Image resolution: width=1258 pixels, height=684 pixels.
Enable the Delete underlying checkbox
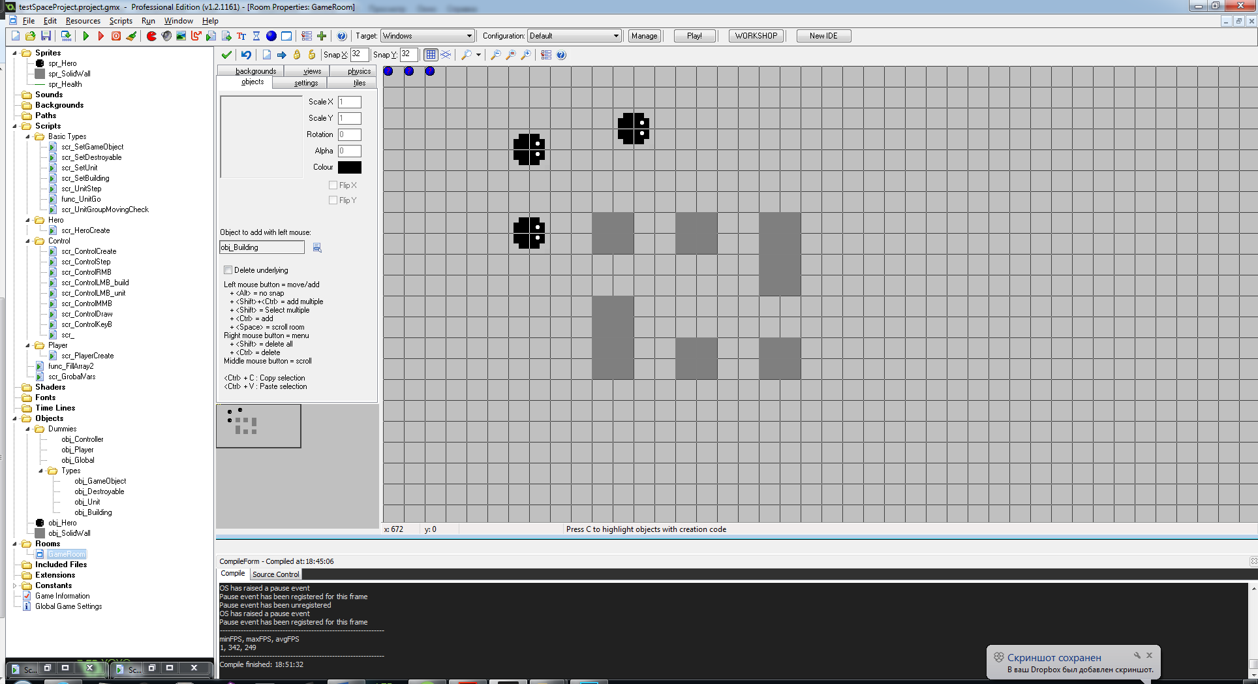[228, 270]
